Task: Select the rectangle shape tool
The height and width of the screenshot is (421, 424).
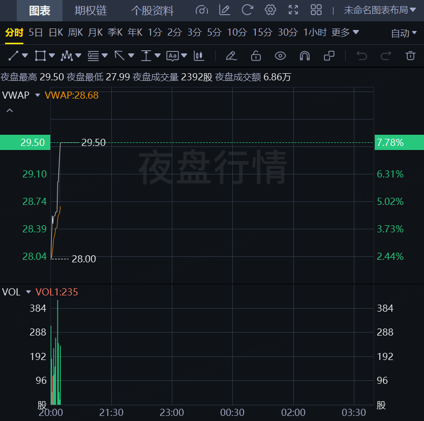Action: [x=40, y=55]
